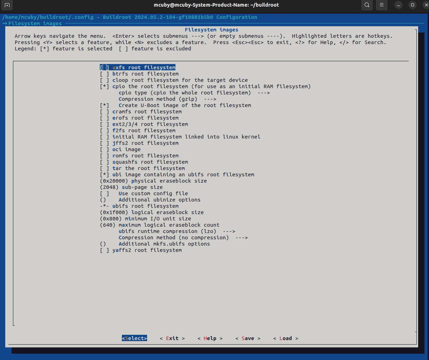Image resolution: width=429 pixels, height=360 pixels.
Task: Click the Filesystem images breadcrumb
Action: coord(35,23)
